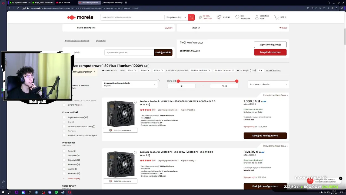Check Produkty z obniżoną ceną(1)
Image resolution: width=346 pixels, height=195 pixels.
pyautogui.click(x=64, y=126)
